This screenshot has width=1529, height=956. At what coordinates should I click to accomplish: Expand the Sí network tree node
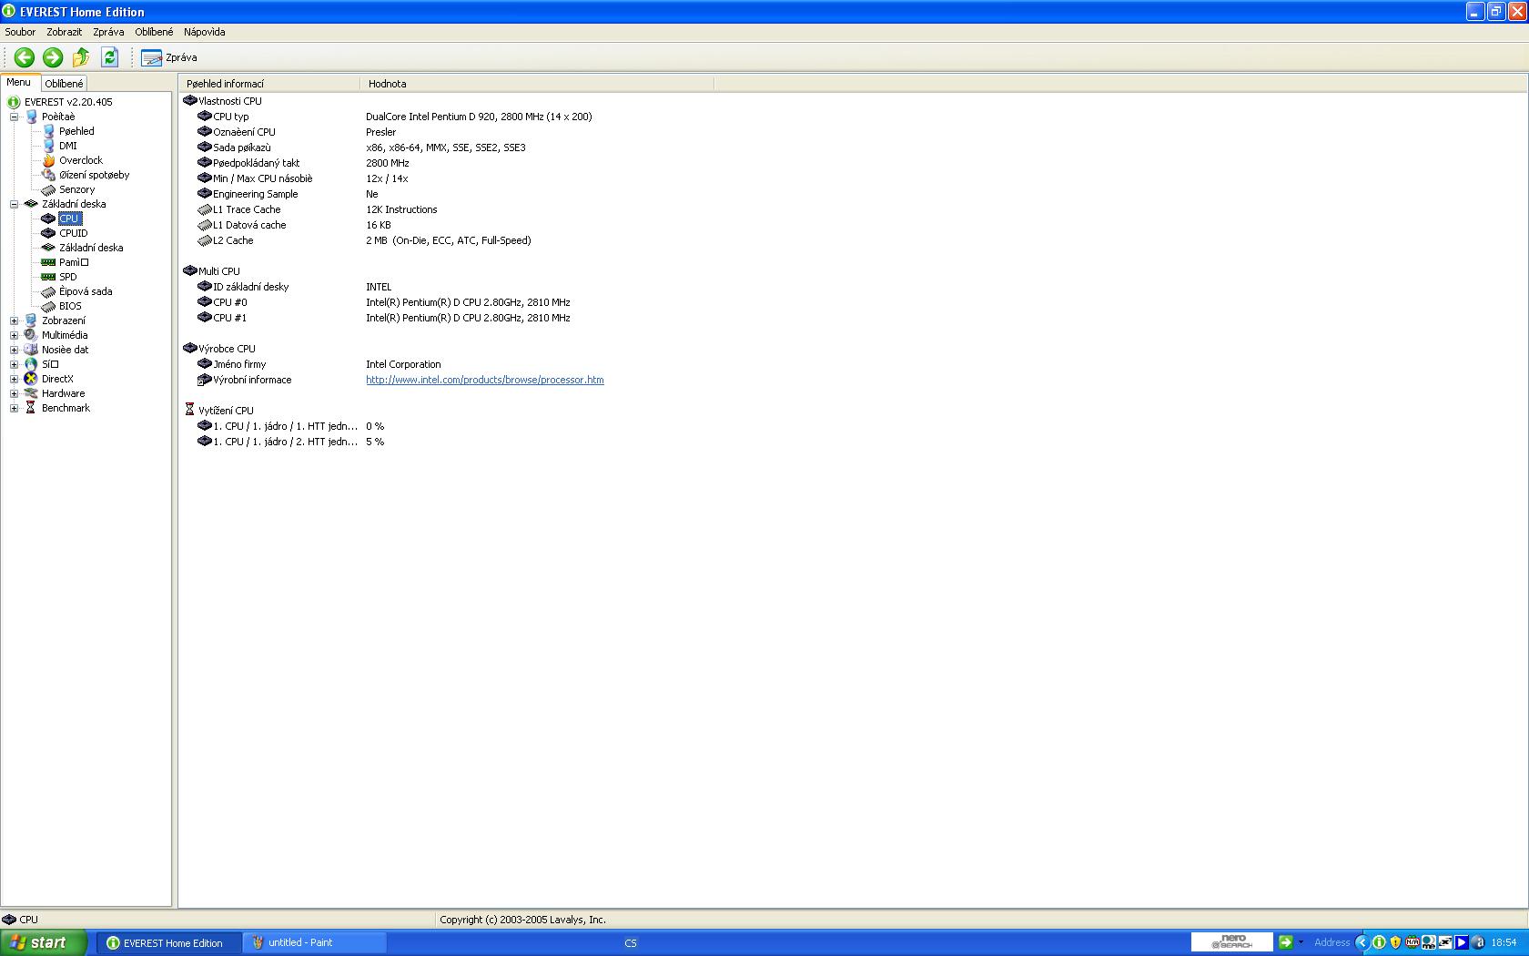coord(14,364)
